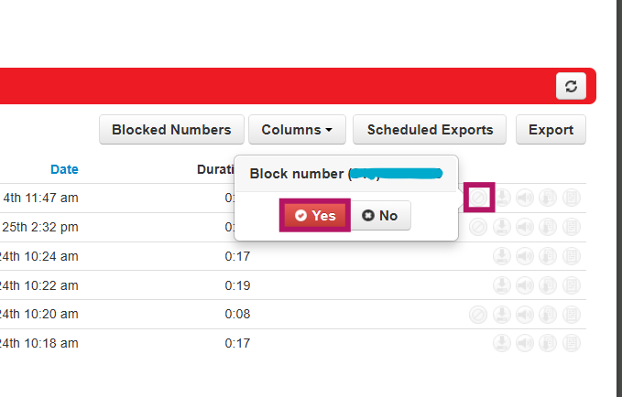
Task: Open the Columns dropdown
Action: [297, 130]
